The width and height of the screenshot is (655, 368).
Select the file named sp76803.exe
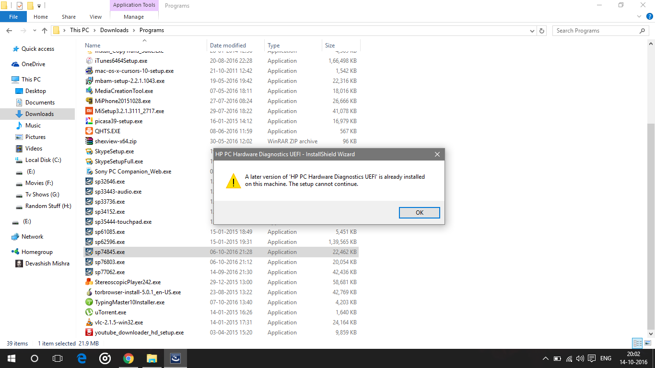click(x=110, y=262)
